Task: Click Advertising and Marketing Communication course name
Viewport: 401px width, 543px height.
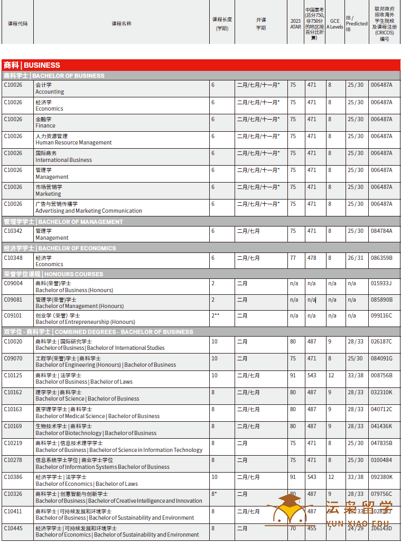Action: click(89, 211)
